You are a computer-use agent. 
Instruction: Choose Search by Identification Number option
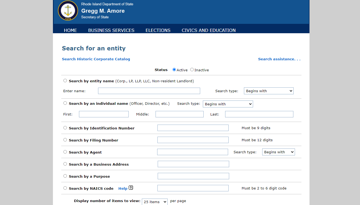click(65, 128)
